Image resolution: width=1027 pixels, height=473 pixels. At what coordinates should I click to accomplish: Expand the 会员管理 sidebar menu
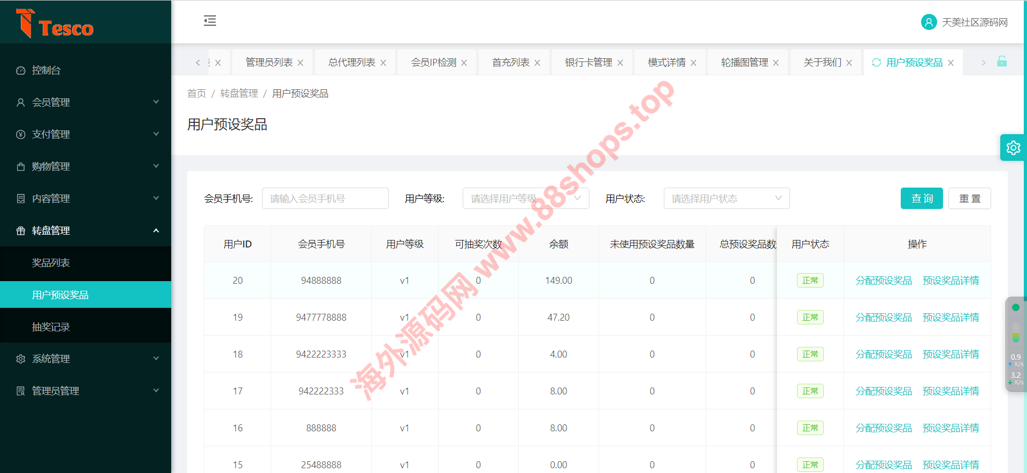point(86,102)
